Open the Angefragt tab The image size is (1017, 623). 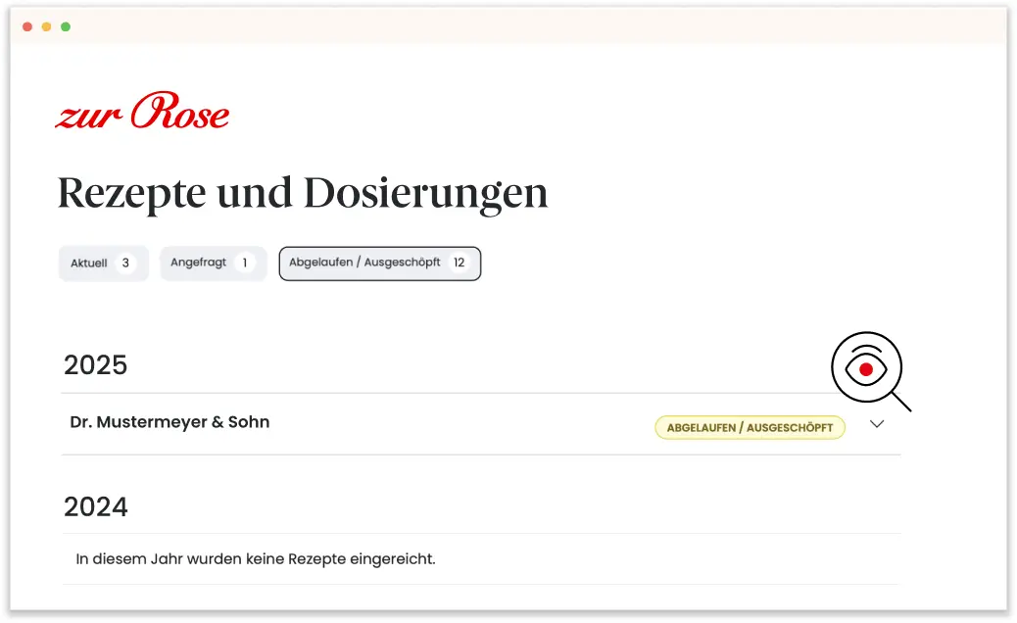point(214,264)
